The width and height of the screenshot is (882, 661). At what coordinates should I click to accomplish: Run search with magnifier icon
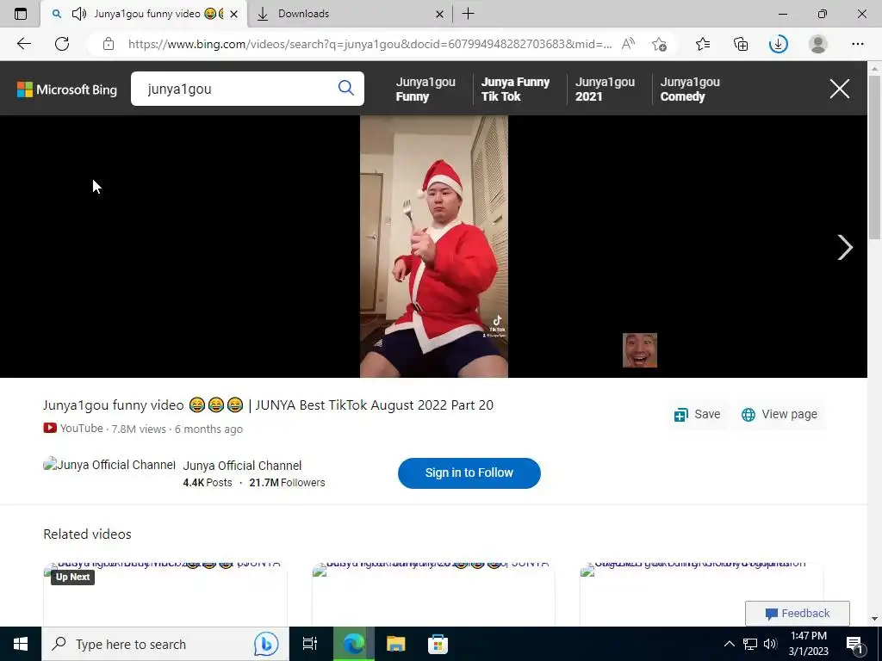pos(346,88)
